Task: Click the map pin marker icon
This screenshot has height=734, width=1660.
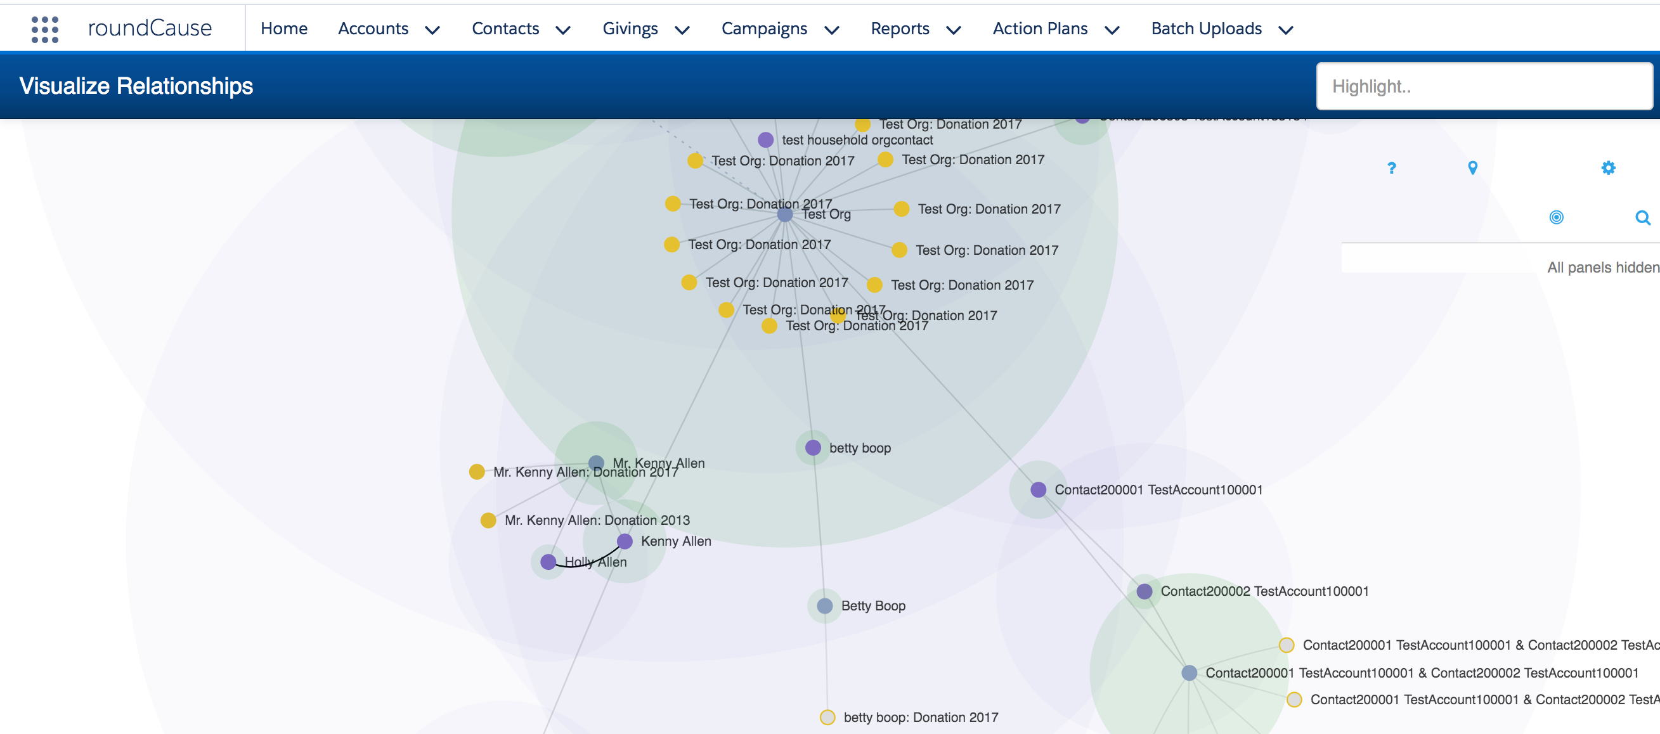Action: click(x=1472, y=168)
